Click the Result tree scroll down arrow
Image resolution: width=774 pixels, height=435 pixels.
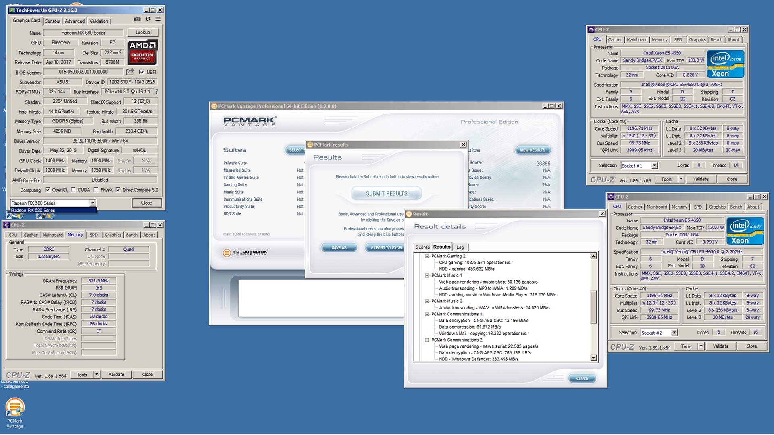593,358
